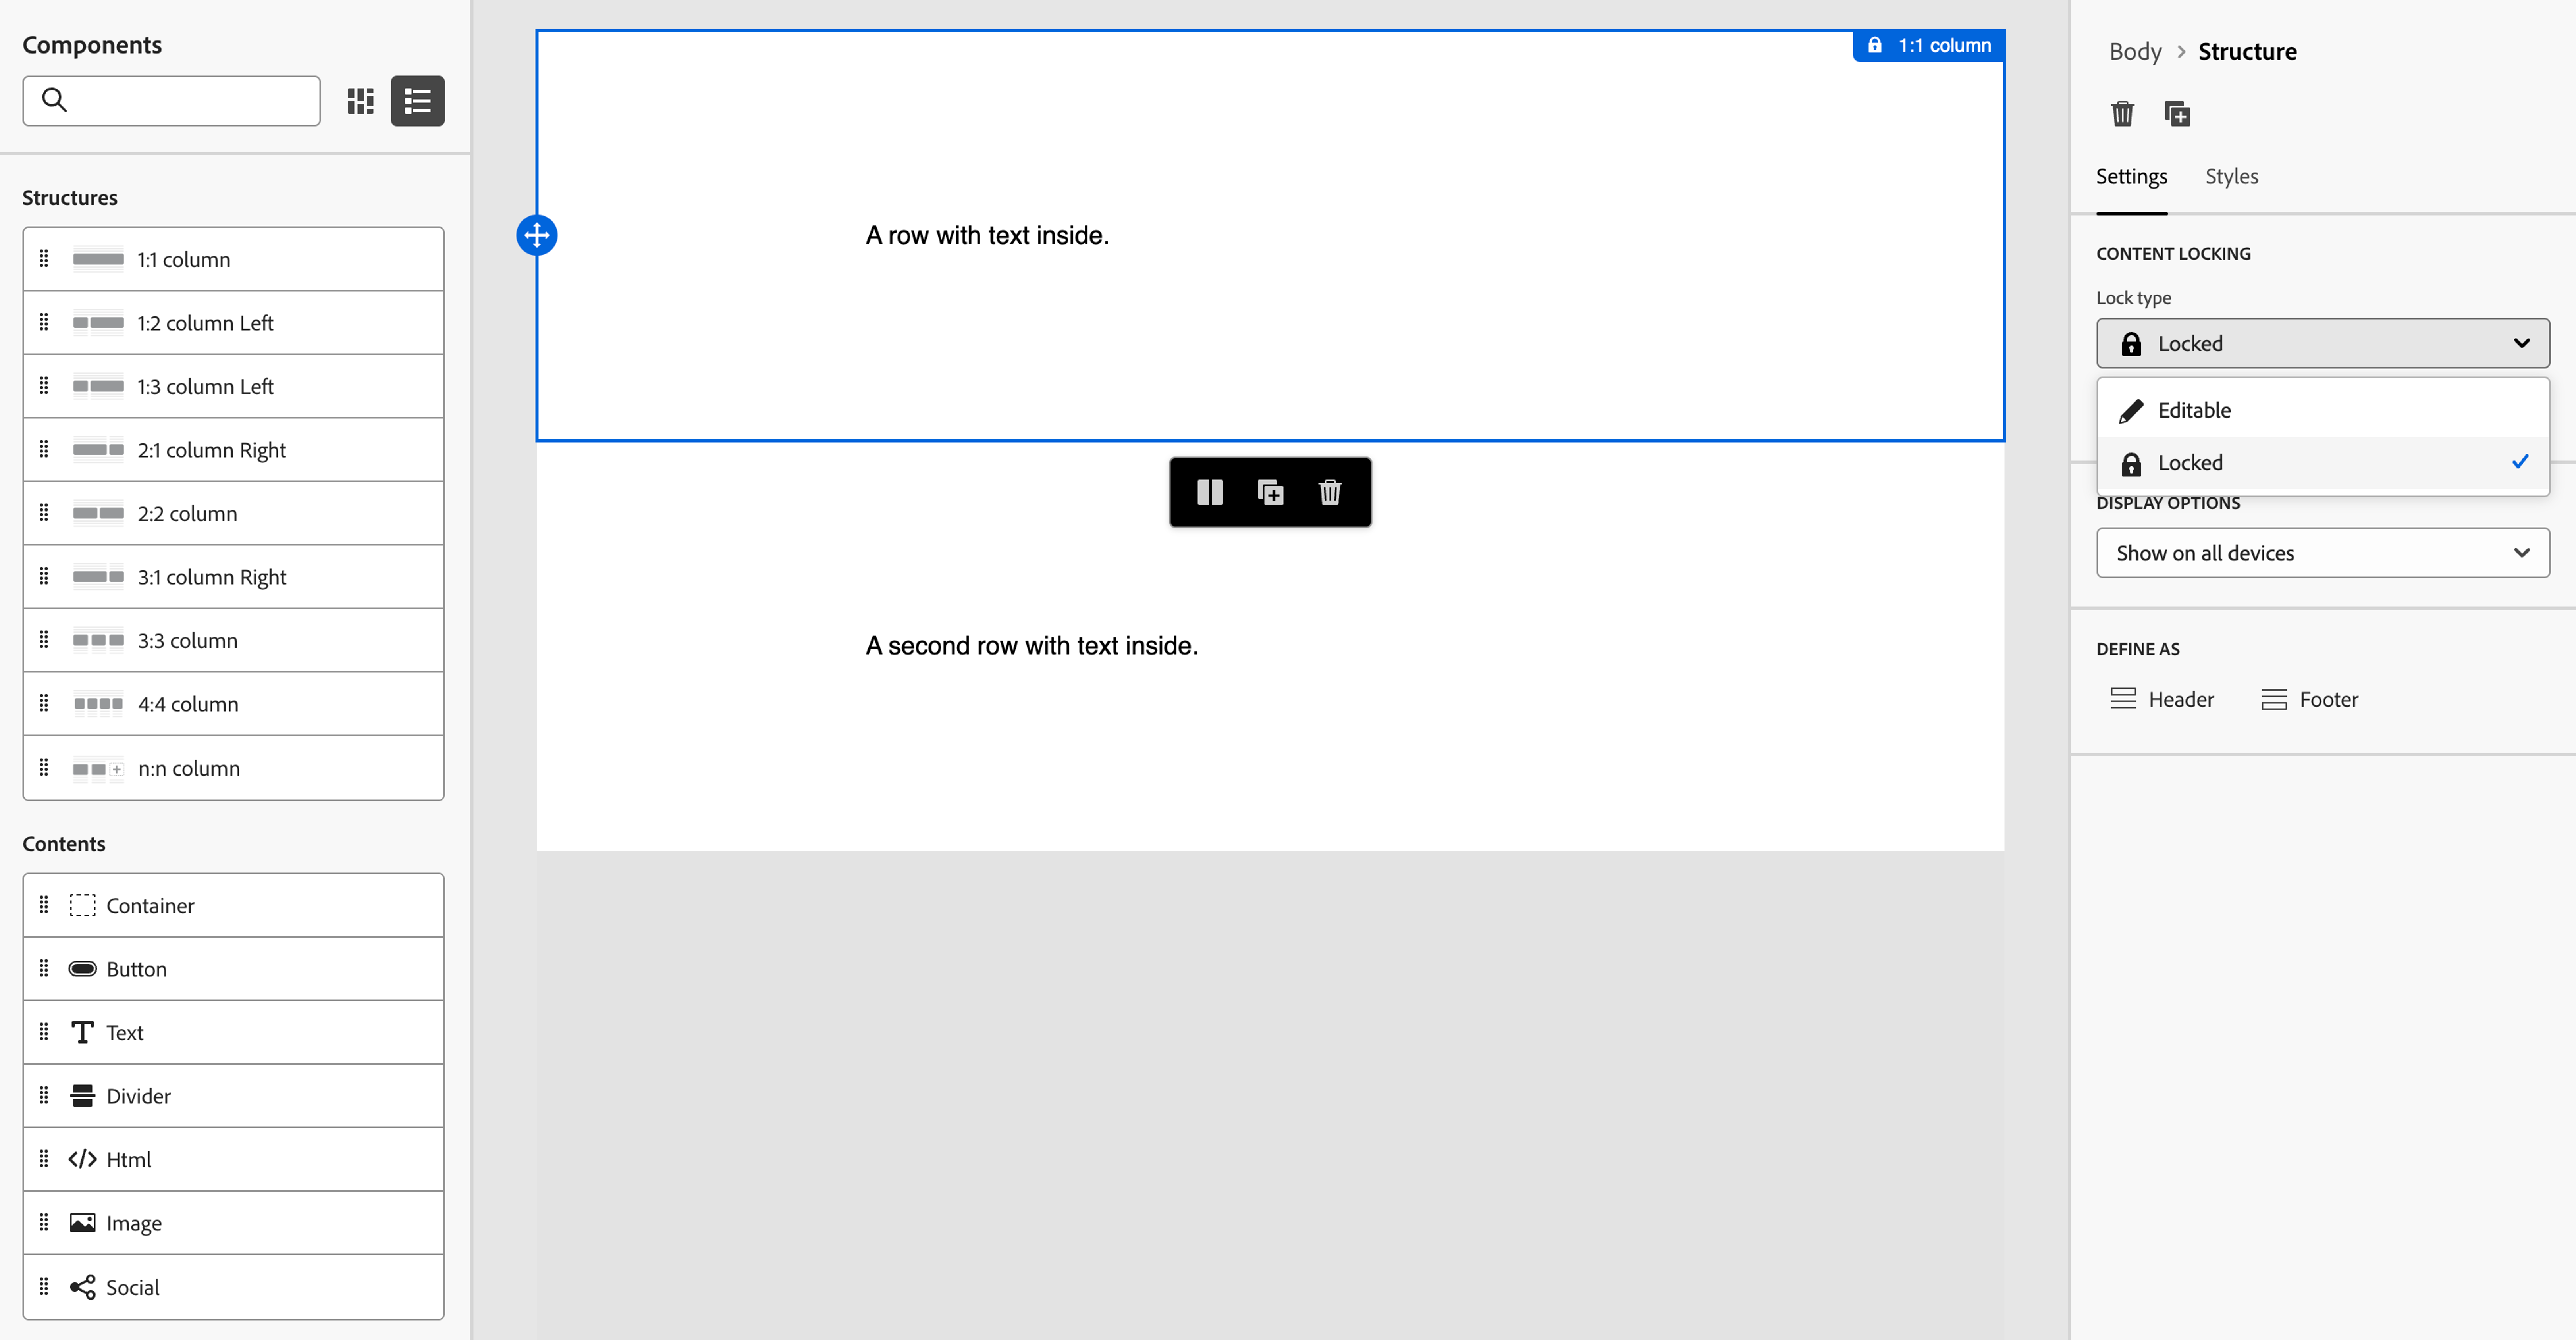Screen dimensions: 2576x1340
Task: Open the Show on all devices dropdown
Action: tap(2323, 553)
